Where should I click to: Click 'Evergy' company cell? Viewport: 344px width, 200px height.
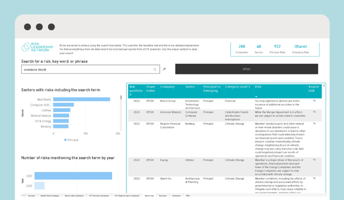(x=164, y=160)
